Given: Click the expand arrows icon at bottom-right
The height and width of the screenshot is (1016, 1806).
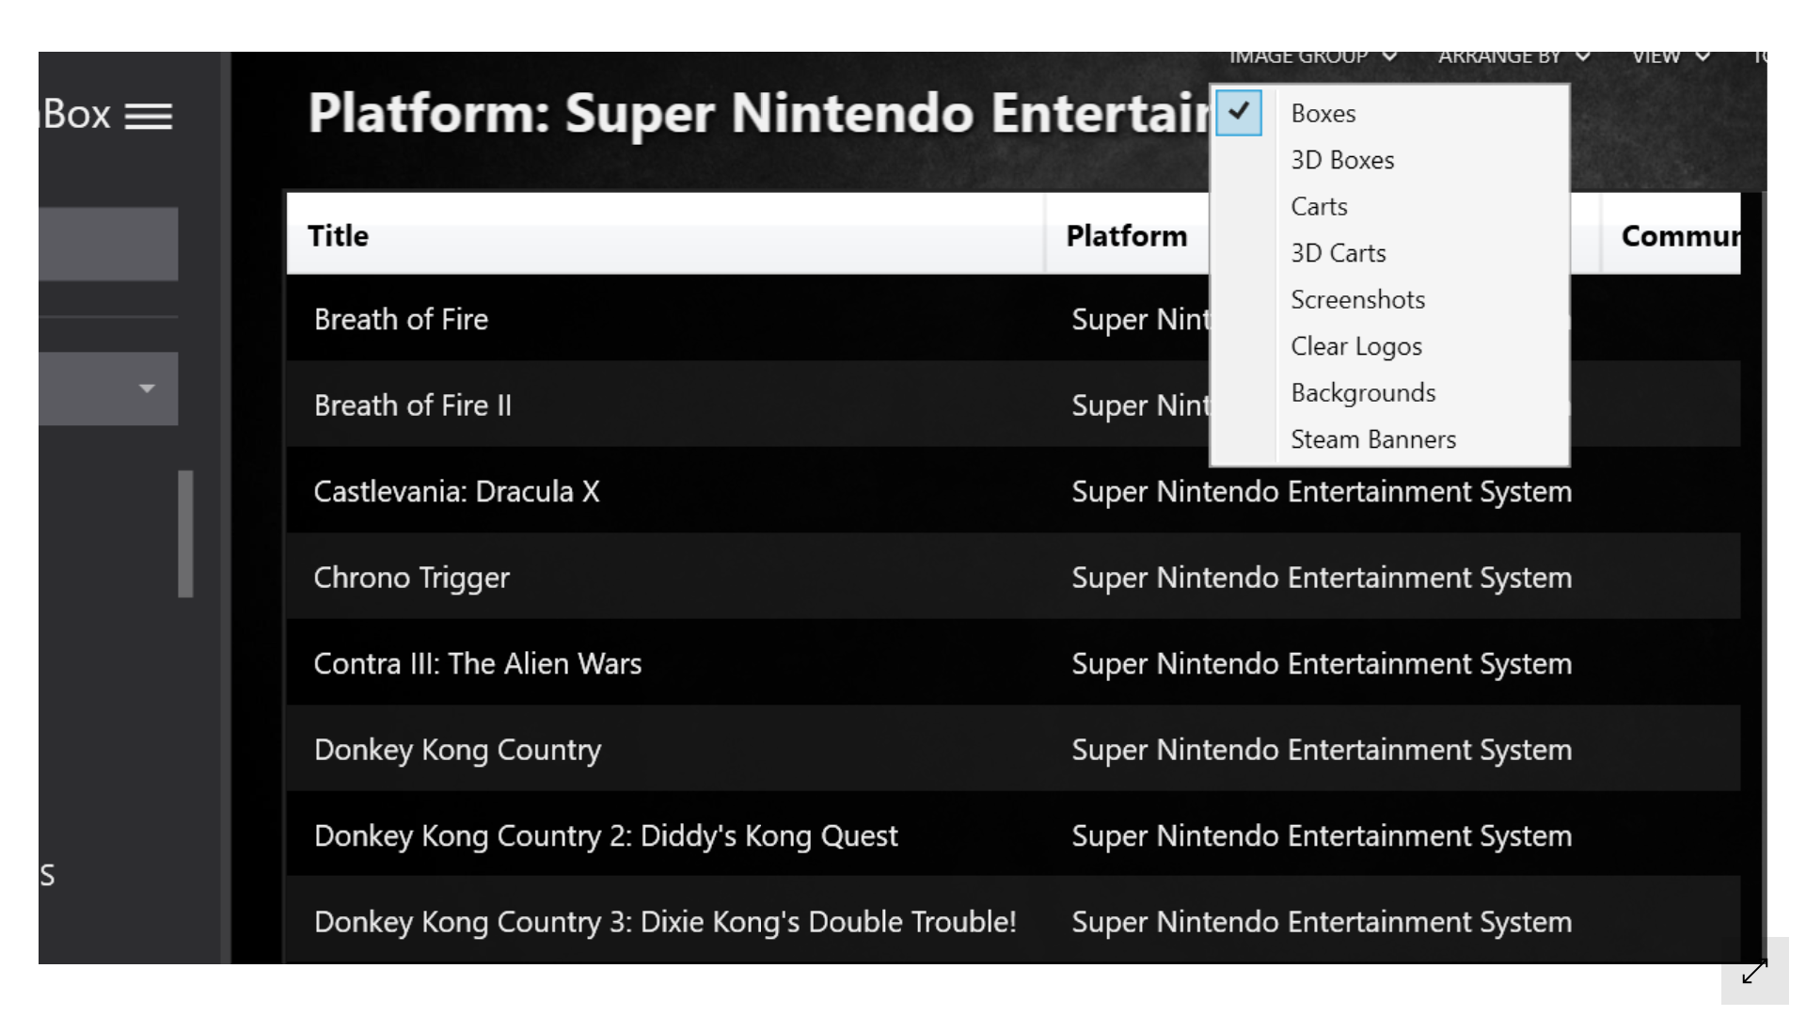Looking at the screenshot, I should [x=1754, y=971].
